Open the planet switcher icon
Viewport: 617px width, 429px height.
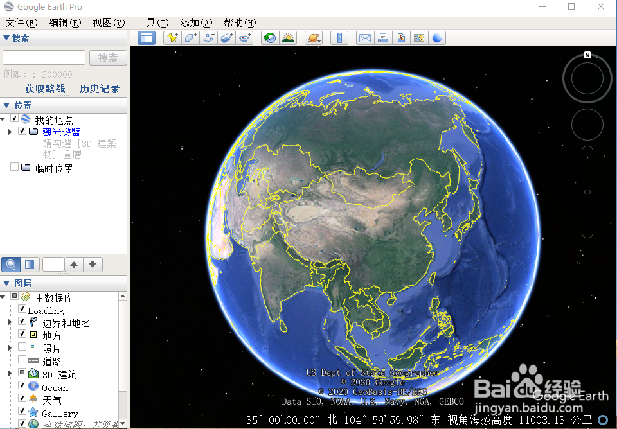[314, 38]
